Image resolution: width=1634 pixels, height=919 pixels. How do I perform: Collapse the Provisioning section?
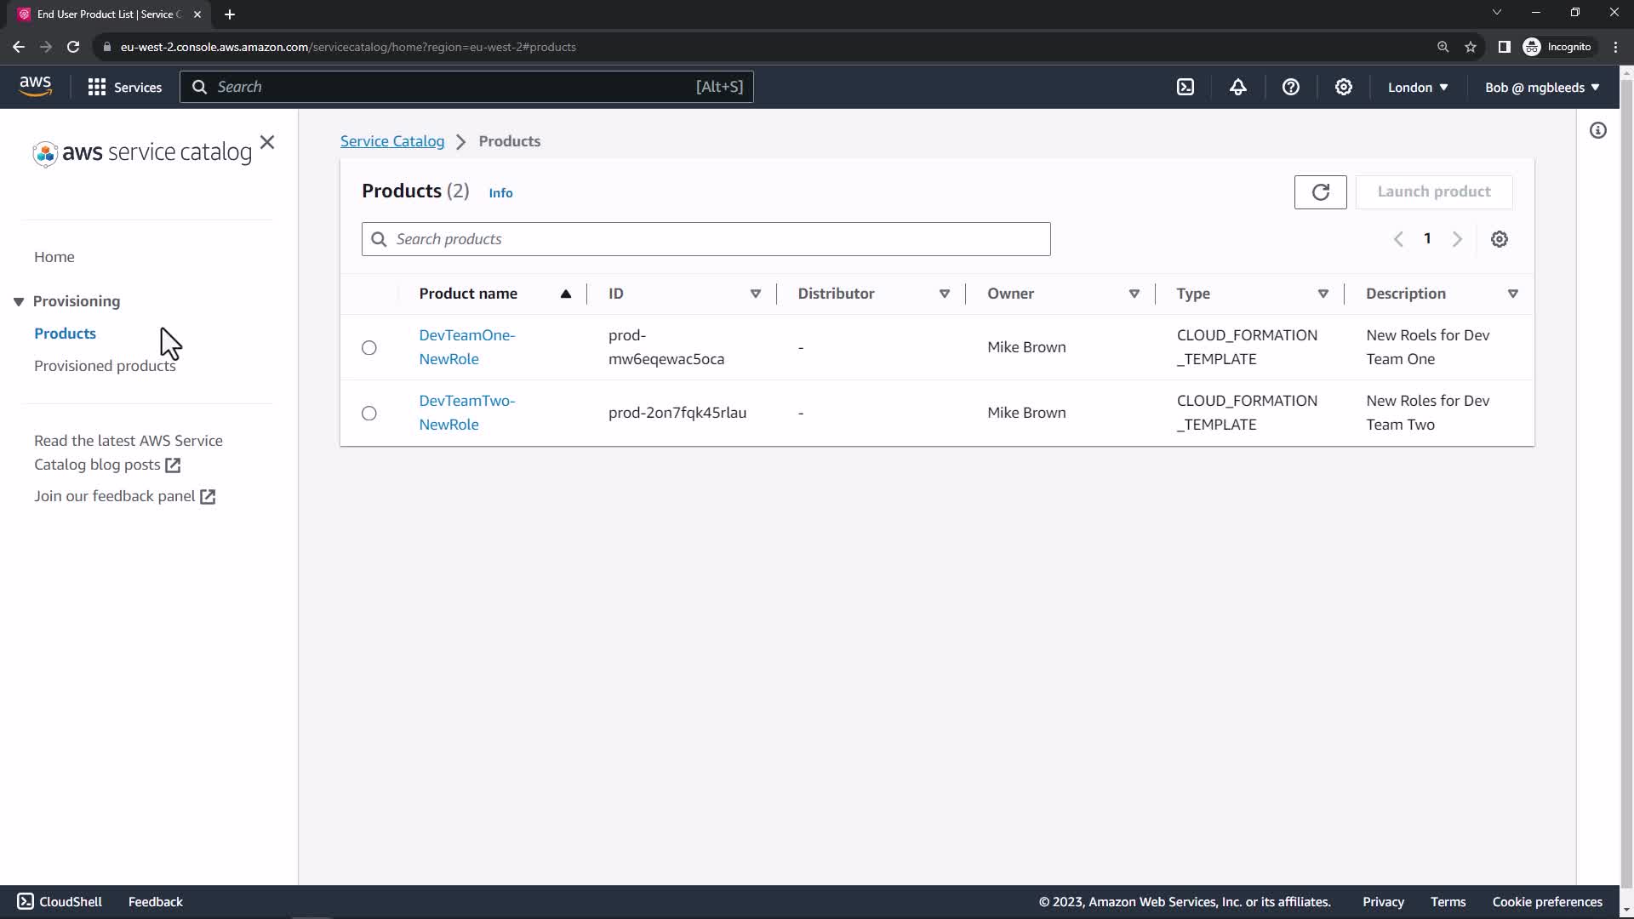click(x=19, y=301)
